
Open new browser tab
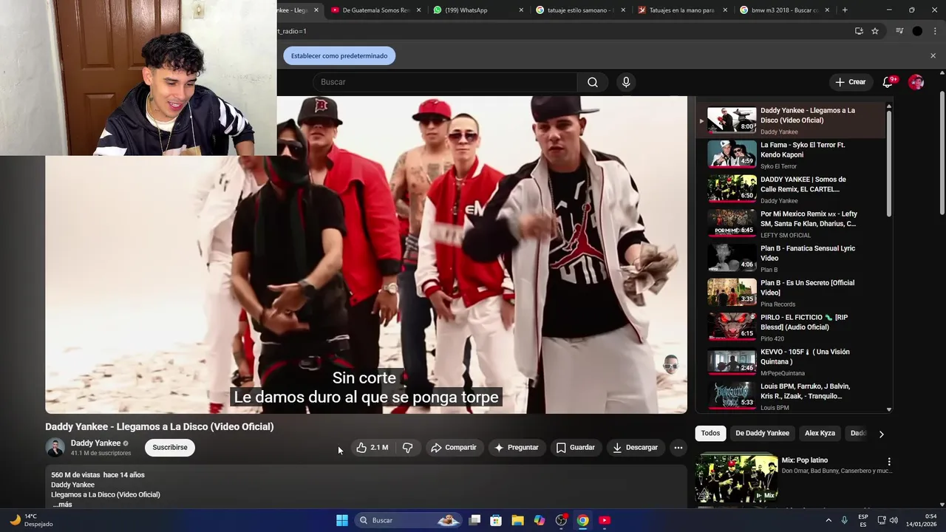pyautogui.click(x=845, y=10)
